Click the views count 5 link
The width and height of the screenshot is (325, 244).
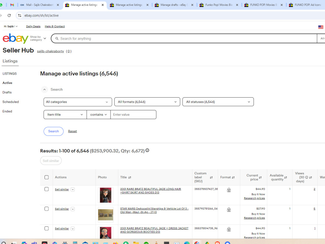314,209
